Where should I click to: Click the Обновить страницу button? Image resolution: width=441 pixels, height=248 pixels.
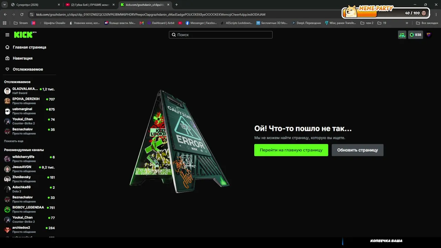point(358,150)
